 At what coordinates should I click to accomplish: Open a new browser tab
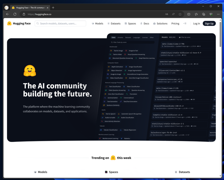pyautogui.click(x=53, y=8)
